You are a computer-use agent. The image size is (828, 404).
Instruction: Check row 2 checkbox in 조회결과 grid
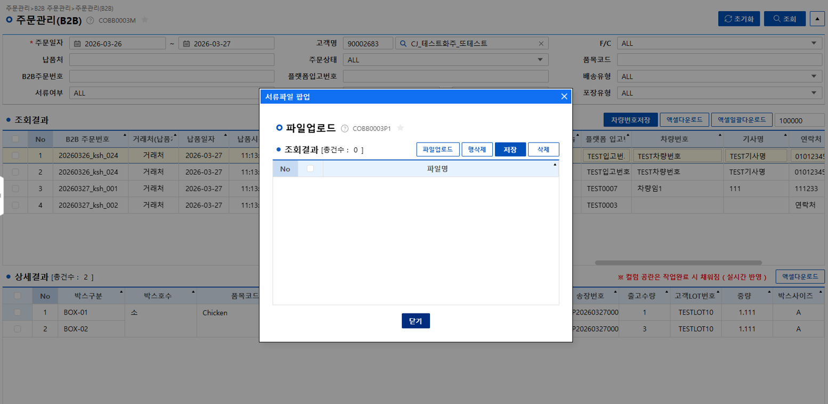click(16, 172)
